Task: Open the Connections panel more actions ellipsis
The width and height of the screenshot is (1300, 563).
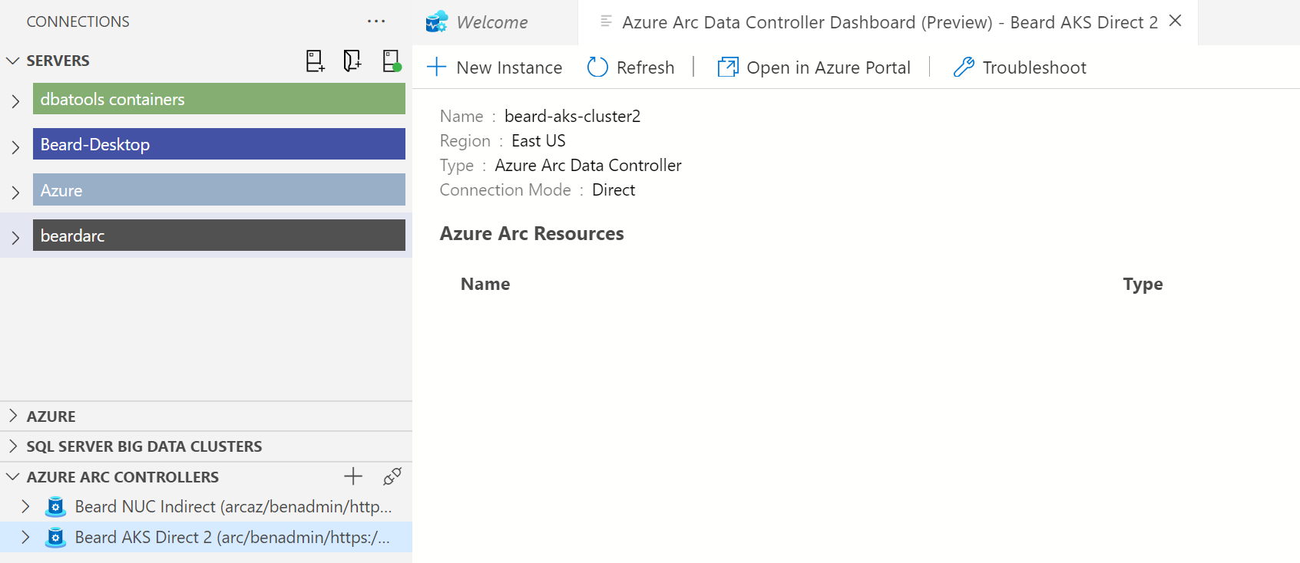Action: pos(376,21)
